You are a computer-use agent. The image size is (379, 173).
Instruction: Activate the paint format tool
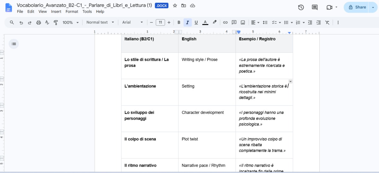point(56,22)
